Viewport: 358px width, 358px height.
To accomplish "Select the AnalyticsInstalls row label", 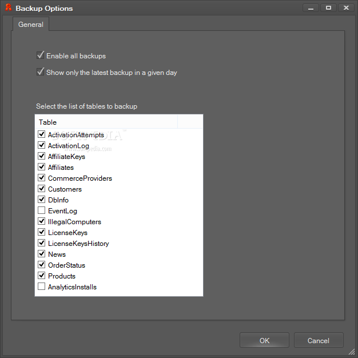I will (x=72, y=287).
